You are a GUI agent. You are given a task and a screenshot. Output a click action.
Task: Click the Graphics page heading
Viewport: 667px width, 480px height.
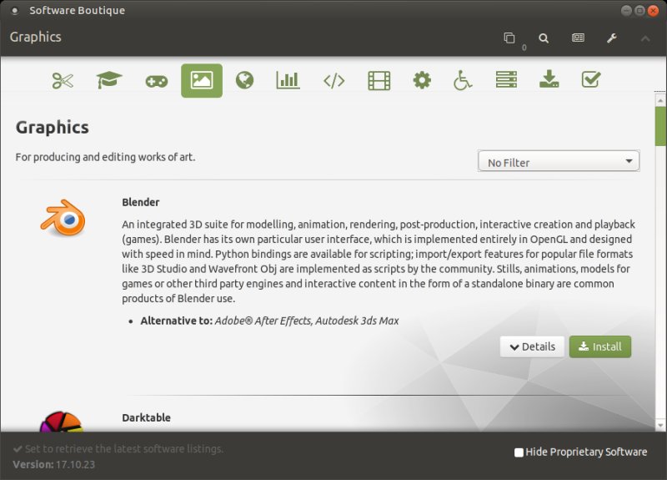(x=53, y=128)
